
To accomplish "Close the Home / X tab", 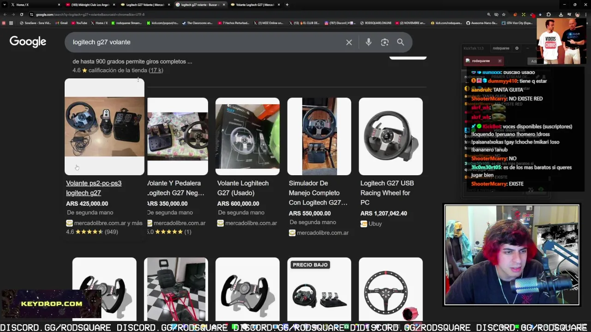I will click(x=59, y=5).
